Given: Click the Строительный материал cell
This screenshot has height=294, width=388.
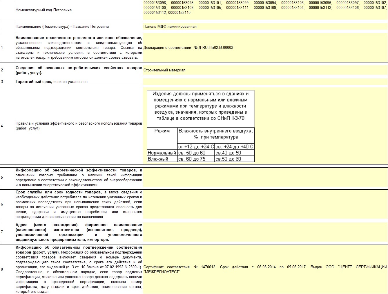Looking at the screenshot, I should pyautogui.click(x=265, y=70).
